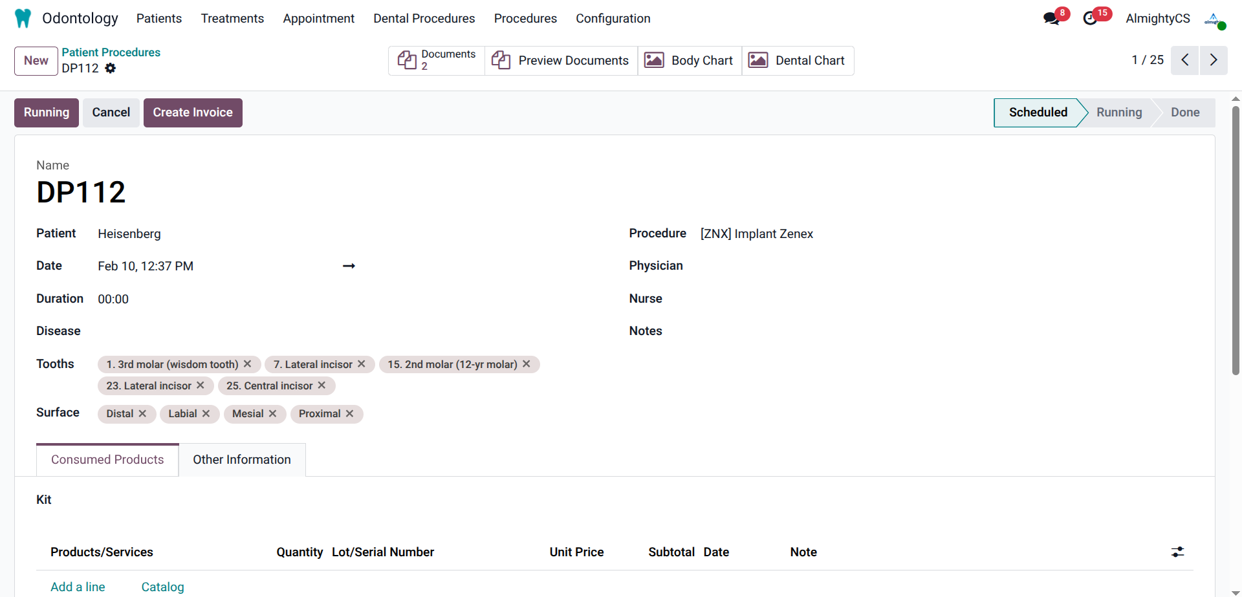1242x597 pixels.
Task: Click the Odontology tooth logo icon
Action: coord(23,18)
